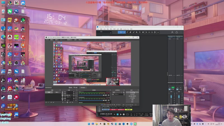Click first volume slider in OBS mixer
224x126 pixels.
point(92,95)
